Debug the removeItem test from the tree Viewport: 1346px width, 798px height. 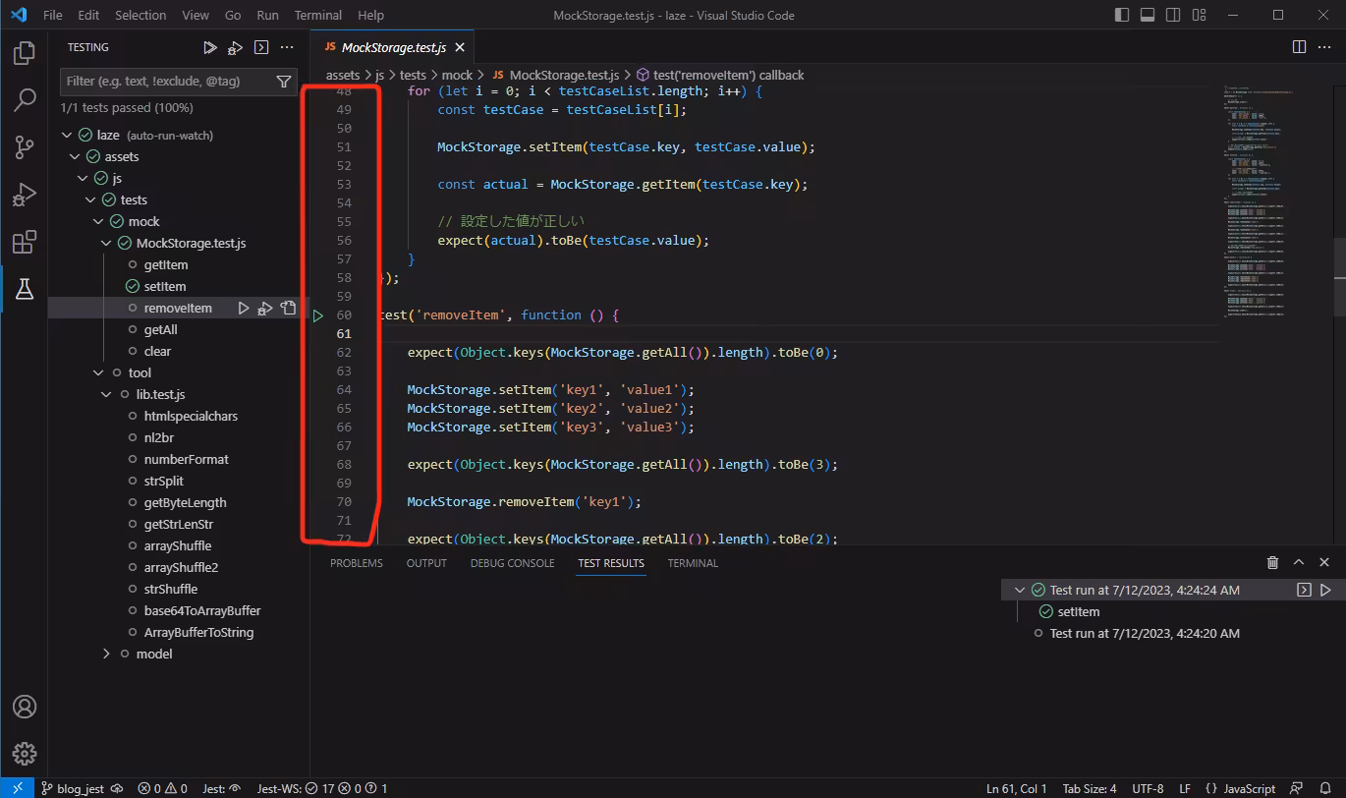(265, 308)
